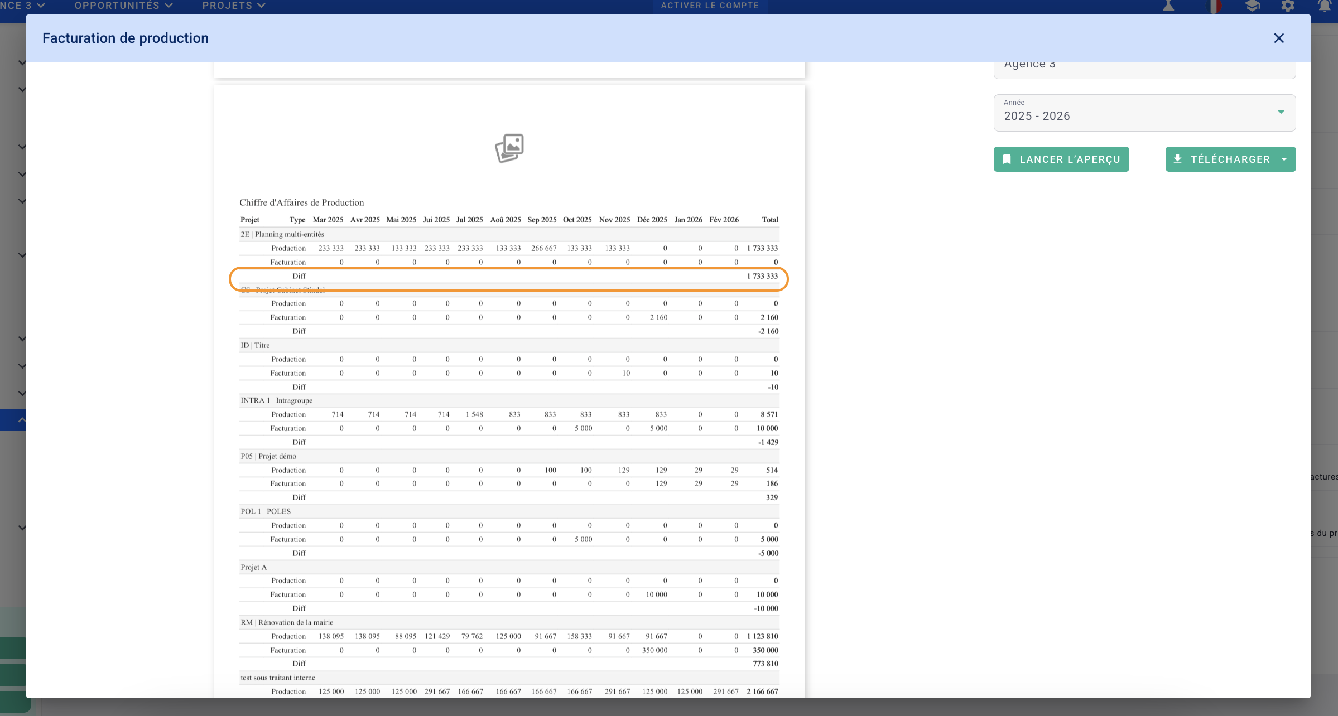Viewport: 1338px width, 716px height.
Task: Open the graduation cap tutorials icon
Action: click(1252, 6)
